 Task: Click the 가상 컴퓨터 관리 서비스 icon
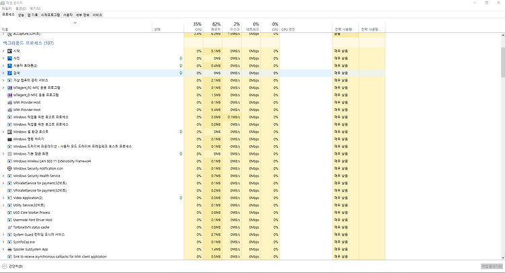tap(9, 81)
